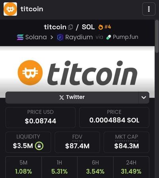Select the 1H price change tab
Screen dimensions: 159x178
[x=60, y=167]
